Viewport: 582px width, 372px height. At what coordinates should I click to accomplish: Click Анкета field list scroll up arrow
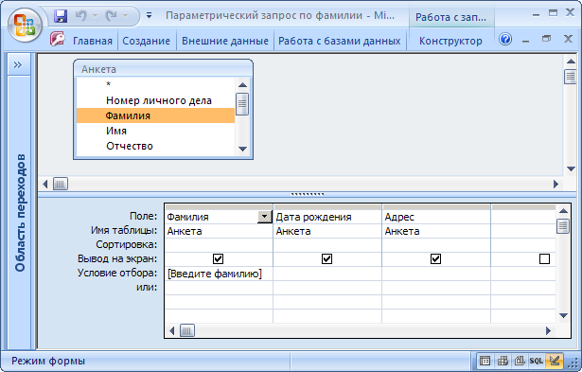pos(242,85)
